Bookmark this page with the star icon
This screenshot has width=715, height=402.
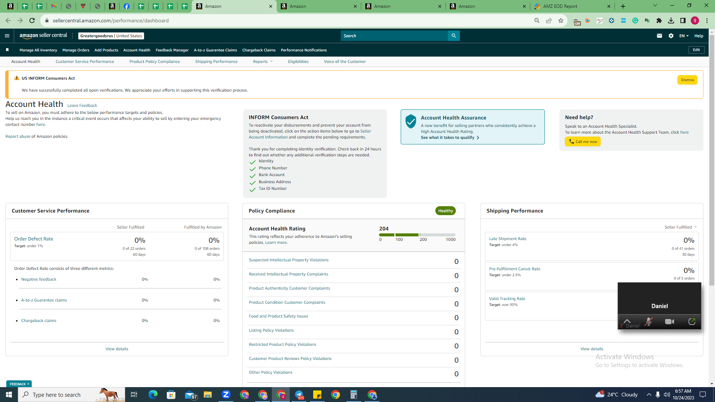point(561,20)
